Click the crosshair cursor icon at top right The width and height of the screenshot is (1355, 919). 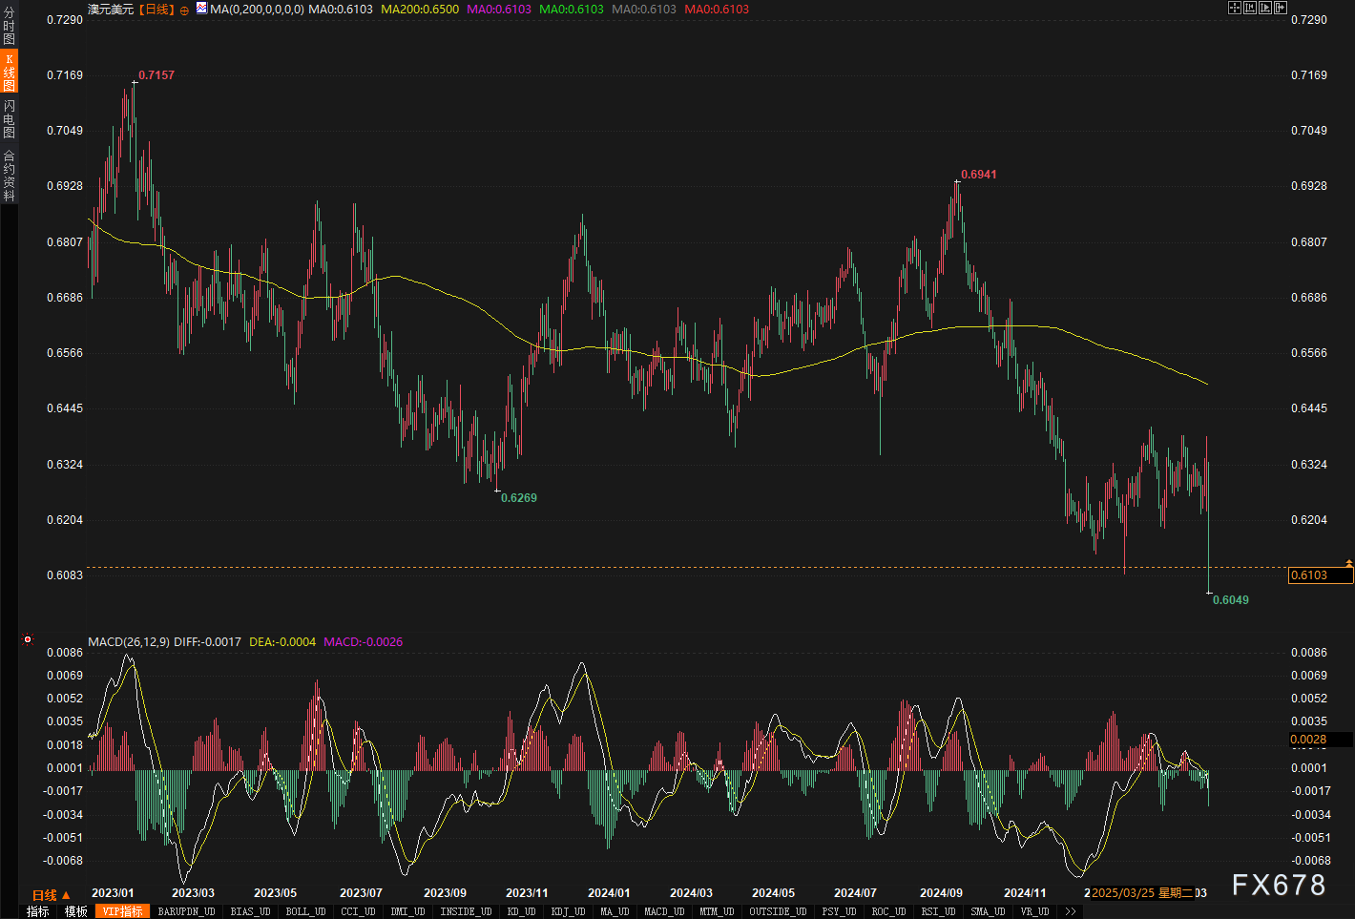(x=1234, y=8)
